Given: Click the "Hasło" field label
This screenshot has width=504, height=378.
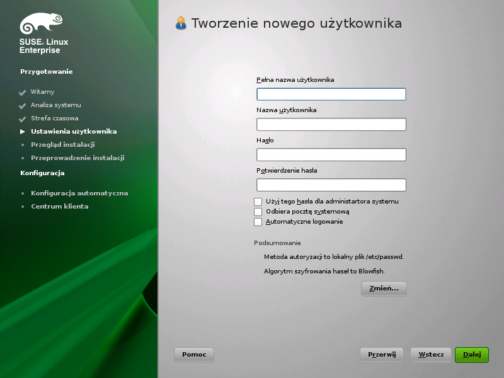Looking at the screenshot, I should pyautogui.click(x=265, y=140).
